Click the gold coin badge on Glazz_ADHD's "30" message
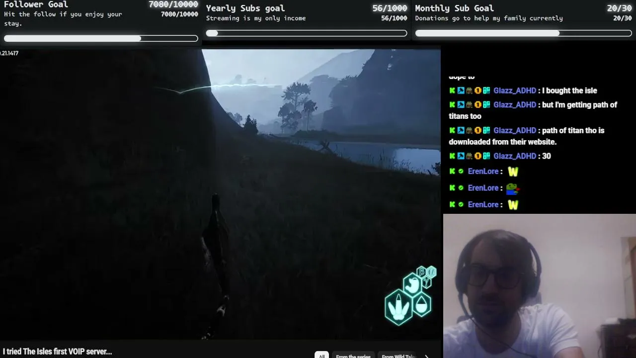636x358 pixels. coord(477,156)
